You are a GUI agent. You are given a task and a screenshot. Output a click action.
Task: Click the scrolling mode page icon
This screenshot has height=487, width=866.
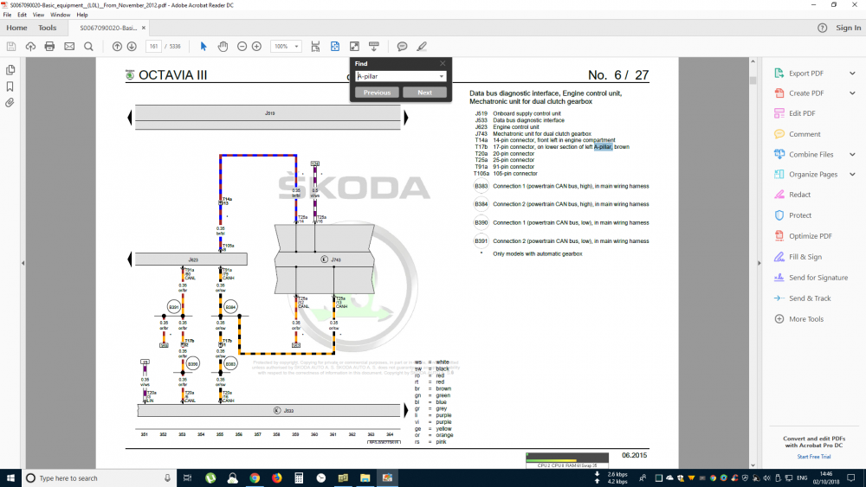point(315,47)
